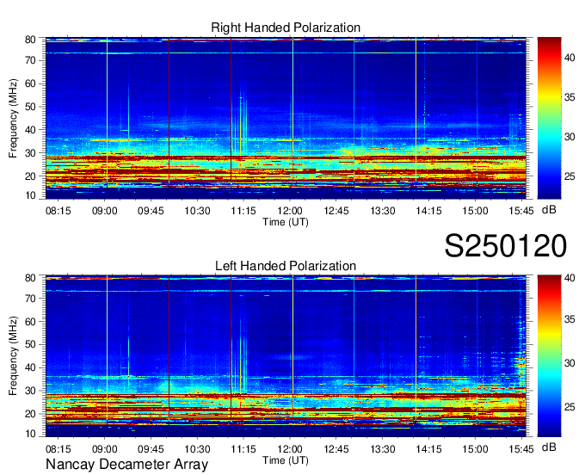
Task: Click the "11:15" time tick under Left Handed plot
Action: pos(243,449)
